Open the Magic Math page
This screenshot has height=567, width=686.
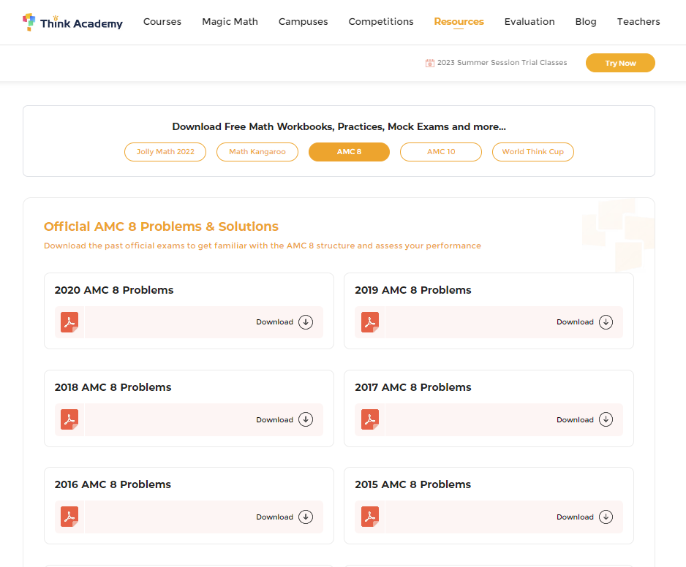230,22
